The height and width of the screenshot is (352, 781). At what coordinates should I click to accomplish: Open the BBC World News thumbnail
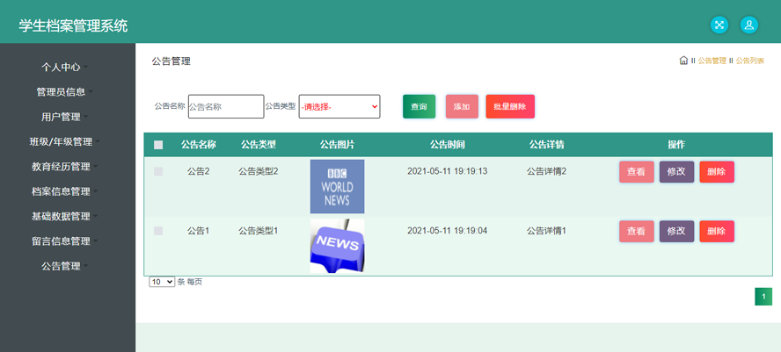click(x=337, y=186)
